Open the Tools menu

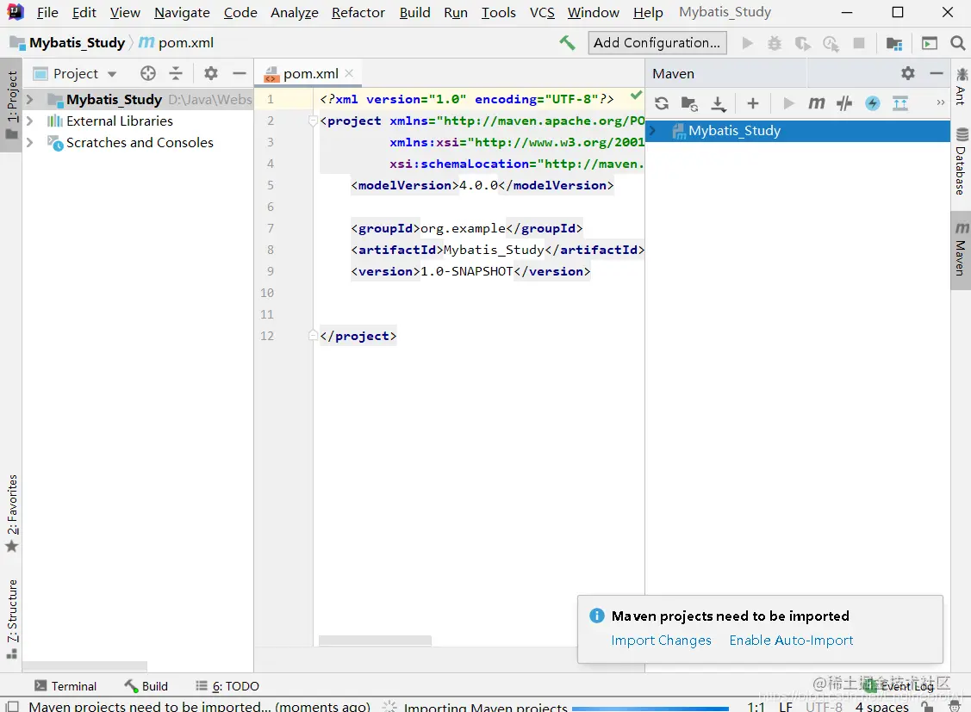(x=499, y=12)
